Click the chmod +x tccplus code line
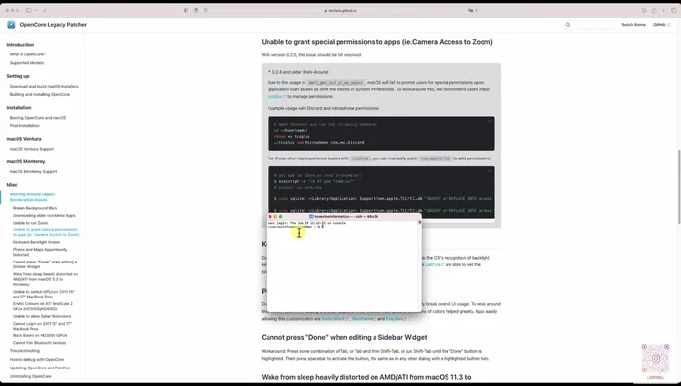The image size is (681, 386). click(292, 137)
